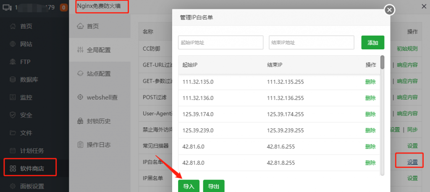Click the FTP globe icon in sidebar
430x192 pixels.
click(x=13, y=62)
